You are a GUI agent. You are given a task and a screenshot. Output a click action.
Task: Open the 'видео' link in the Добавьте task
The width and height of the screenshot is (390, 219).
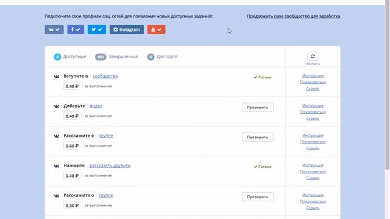[x=96, y=106]
